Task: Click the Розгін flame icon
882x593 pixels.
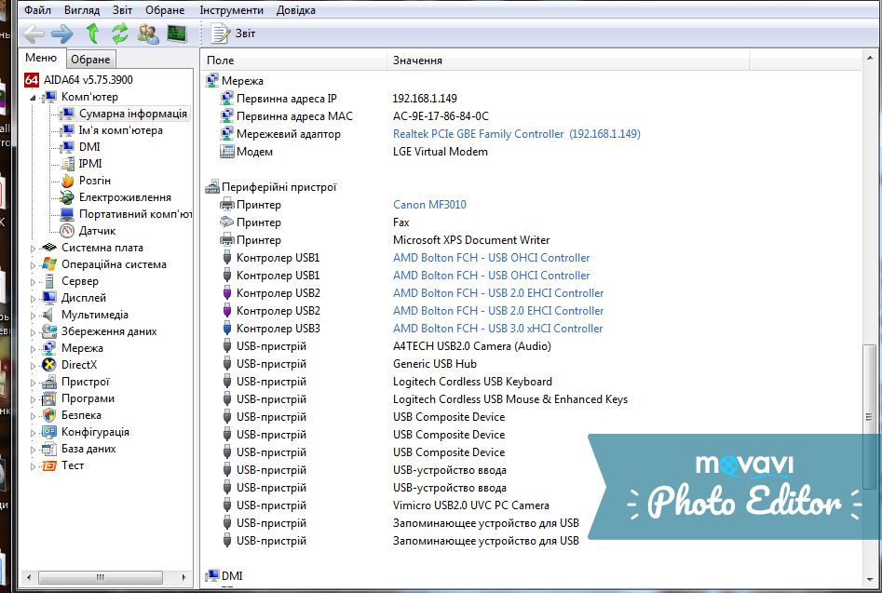Action: tap(67, 181)
